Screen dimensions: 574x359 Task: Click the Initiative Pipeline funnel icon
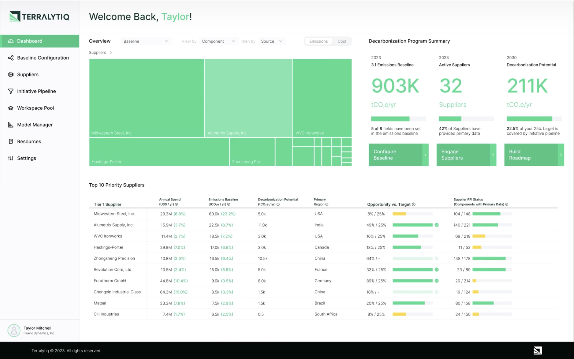(11, 91)
